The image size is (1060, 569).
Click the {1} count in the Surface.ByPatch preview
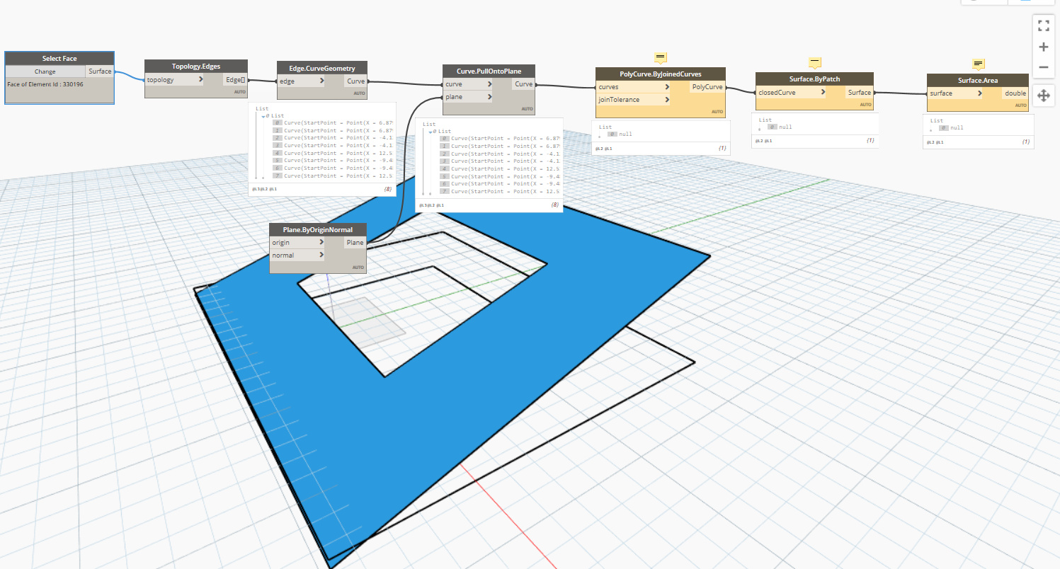pyautogui.click(x=870, y=141)
